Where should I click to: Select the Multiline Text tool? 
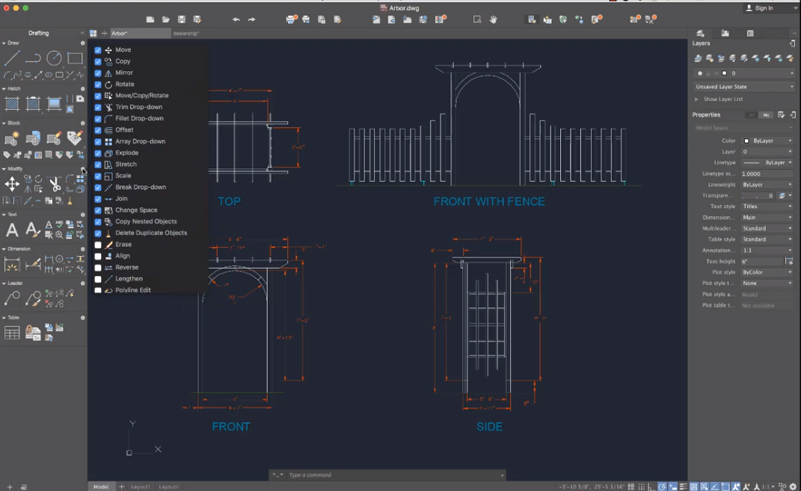(12, 231)
